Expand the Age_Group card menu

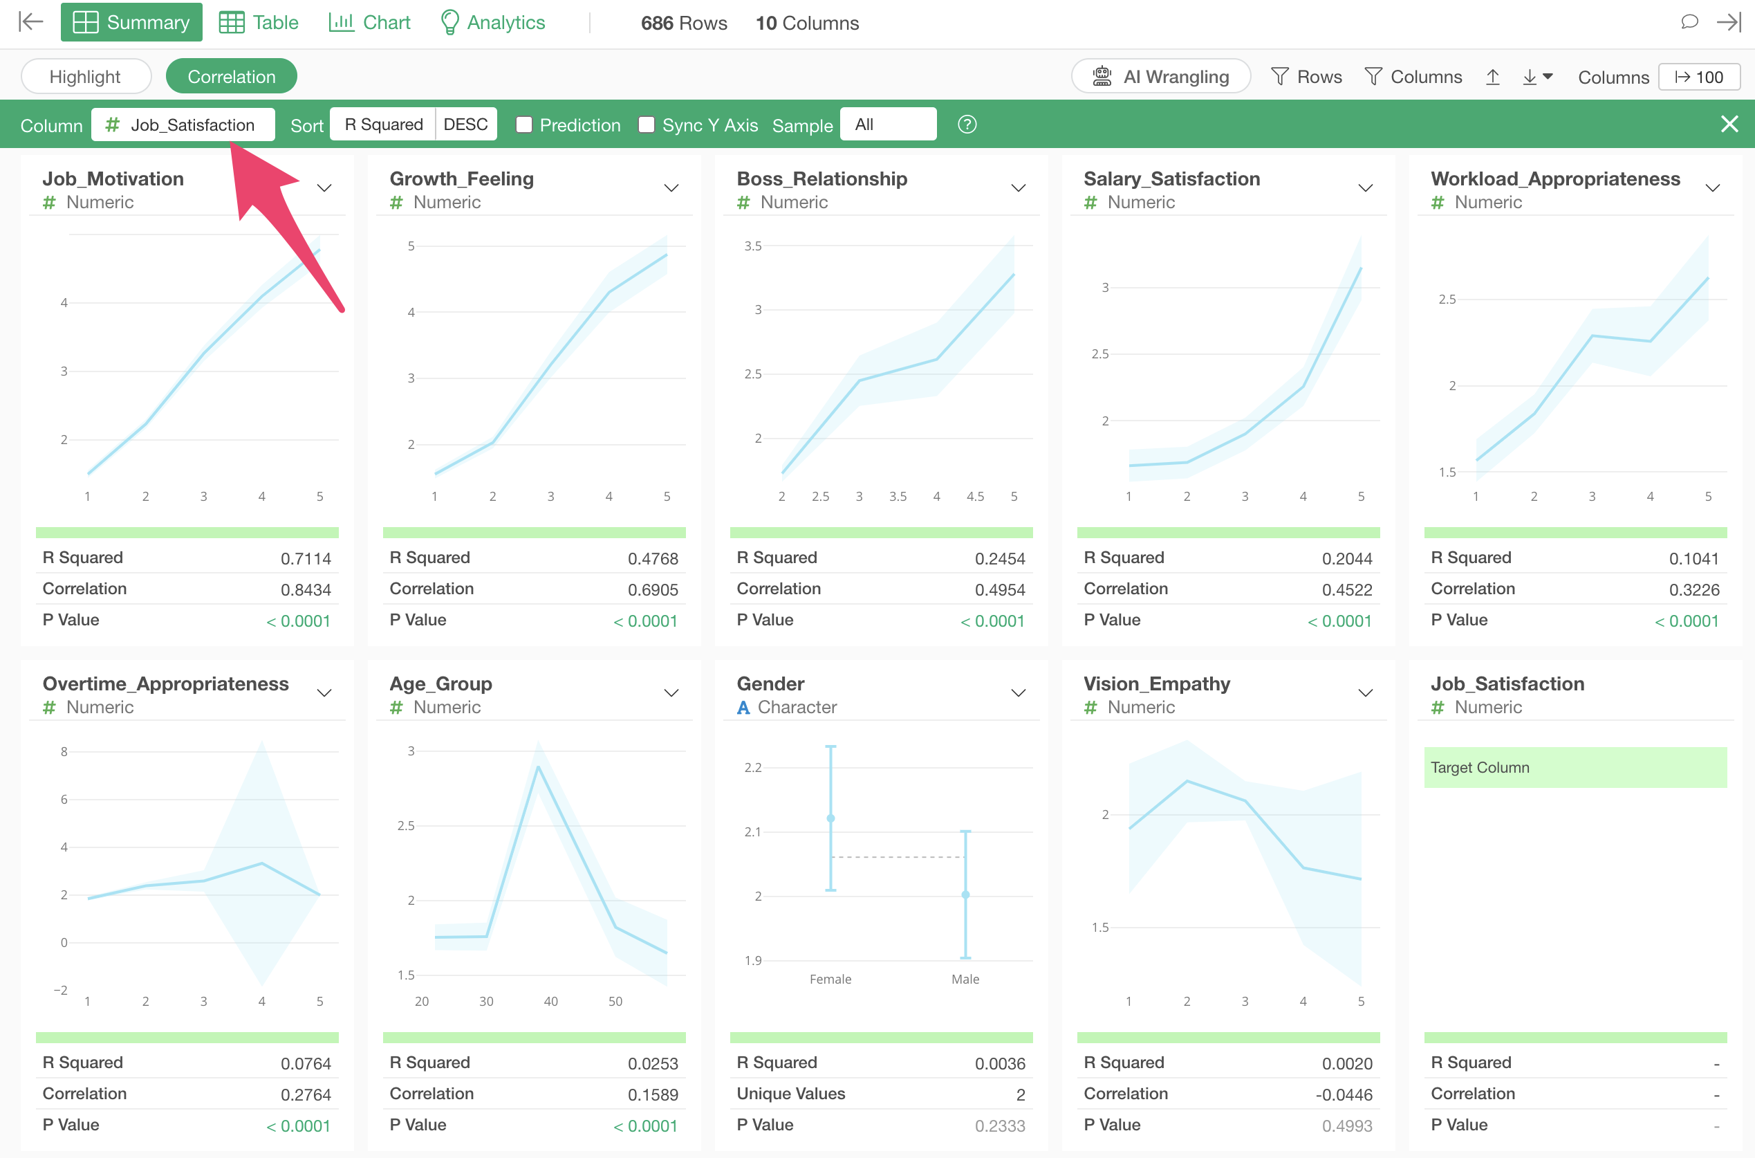671,692
